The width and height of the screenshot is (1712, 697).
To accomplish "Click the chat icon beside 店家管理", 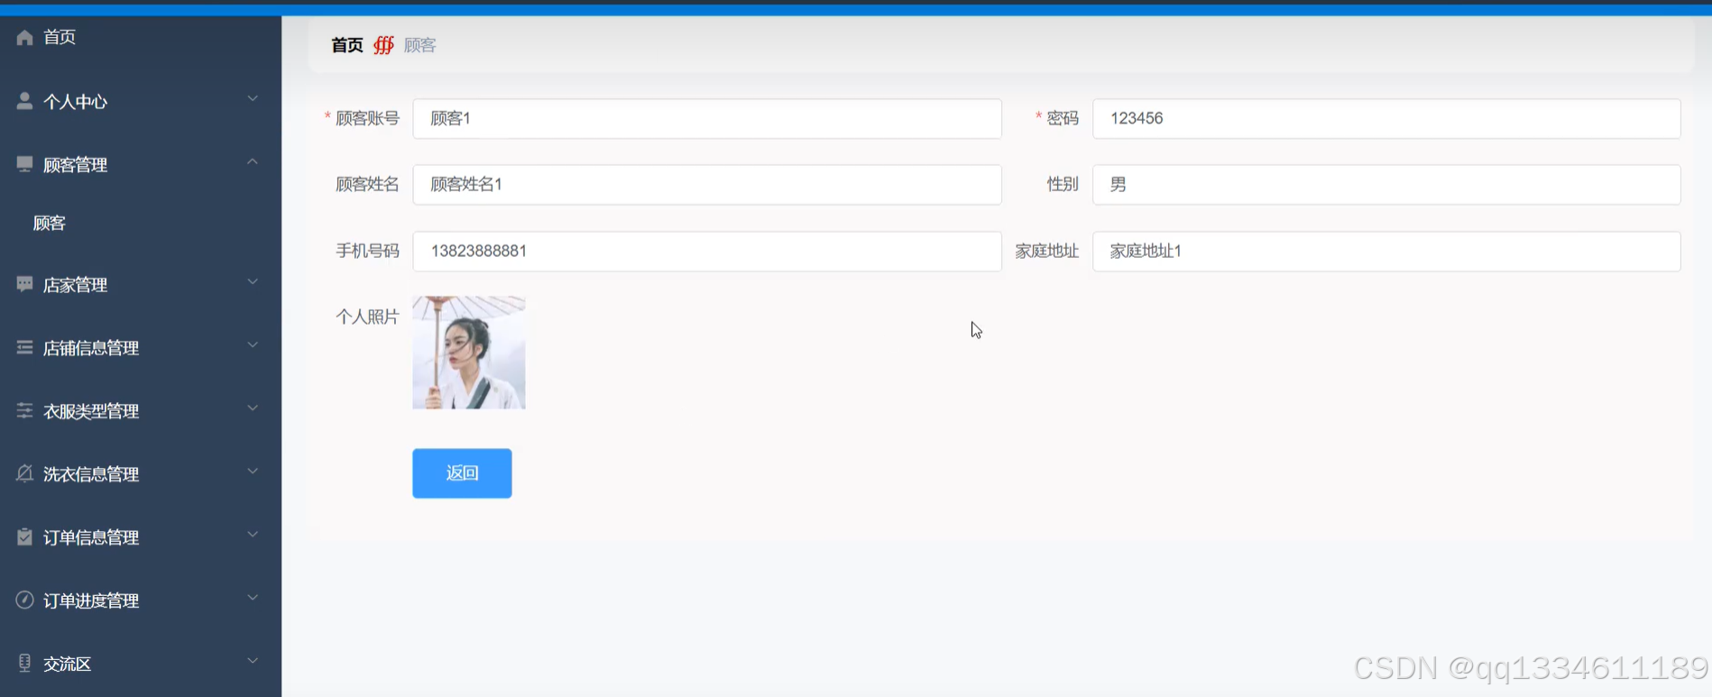I will tap(24, 284).
